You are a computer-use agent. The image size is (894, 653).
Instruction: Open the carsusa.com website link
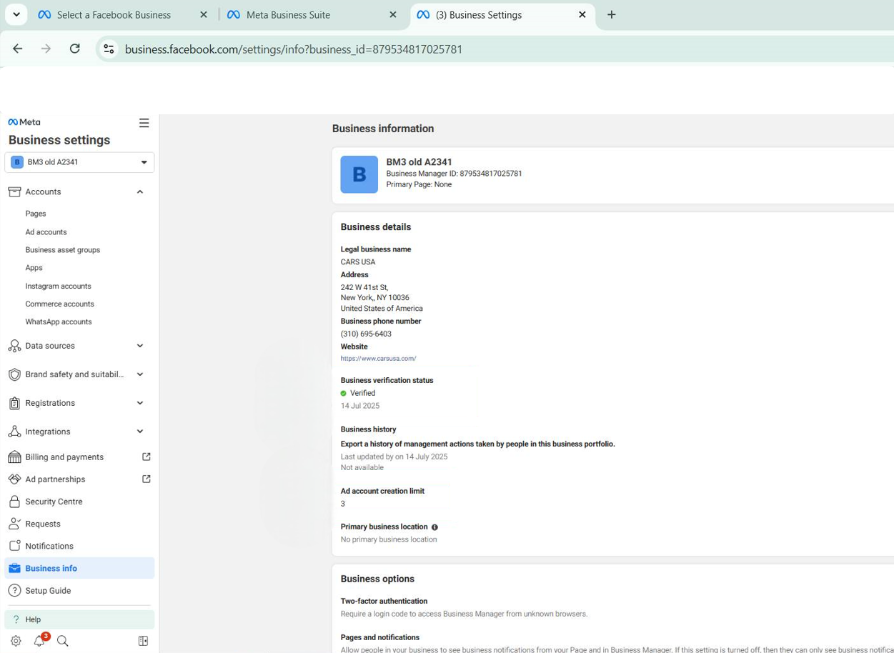pos(378,359)
